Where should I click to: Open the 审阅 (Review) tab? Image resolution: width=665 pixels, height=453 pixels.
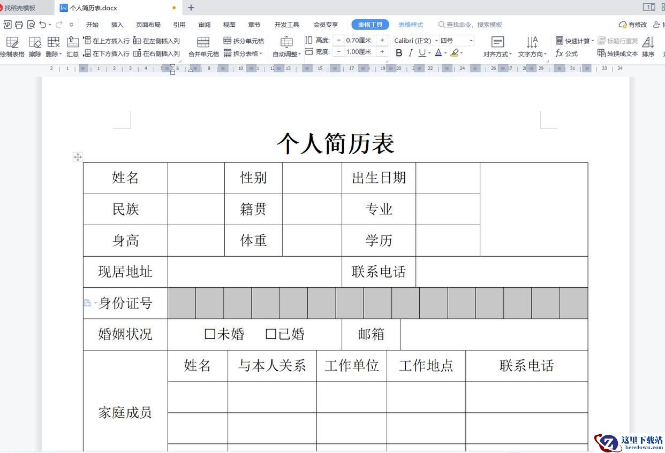pyautogui.click(x=204, y=25)
